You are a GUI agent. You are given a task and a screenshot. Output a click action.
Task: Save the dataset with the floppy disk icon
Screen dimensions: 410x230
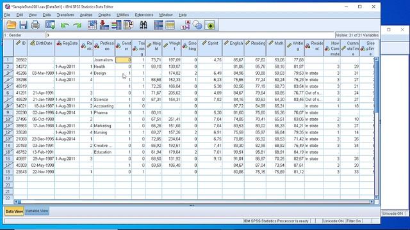click(x=23, y=25)
